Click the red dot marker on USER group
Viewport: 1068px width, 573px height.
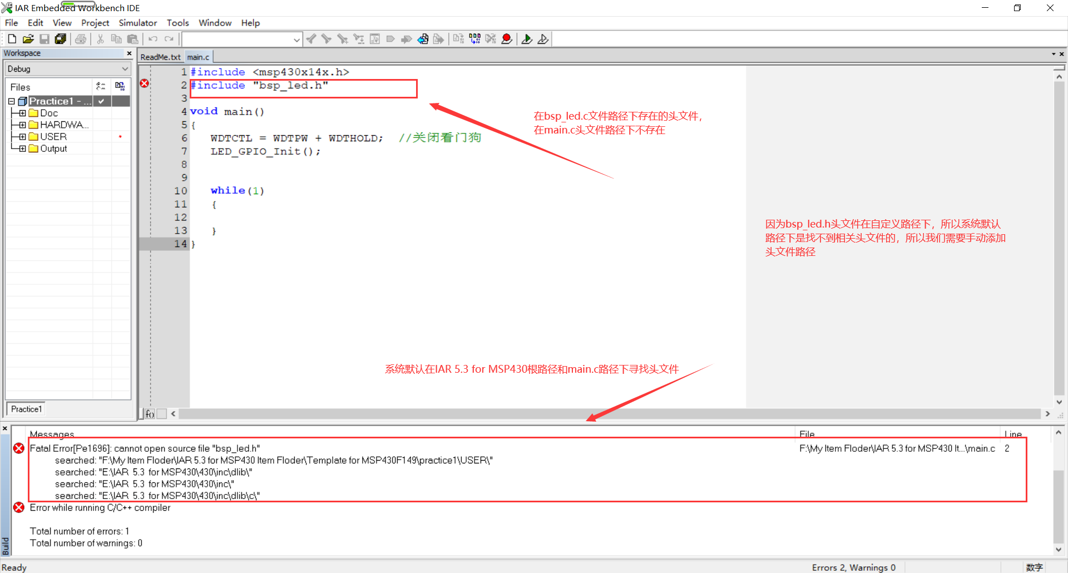120,136
